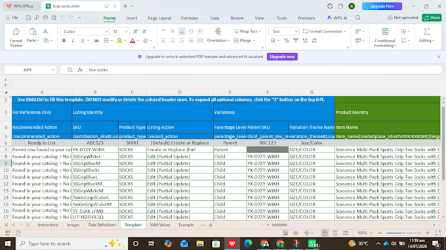The height and width of the screenshot is (250, 446).
Task: Toggle bottom vertical alignment
Action: (x=182, y=31)
